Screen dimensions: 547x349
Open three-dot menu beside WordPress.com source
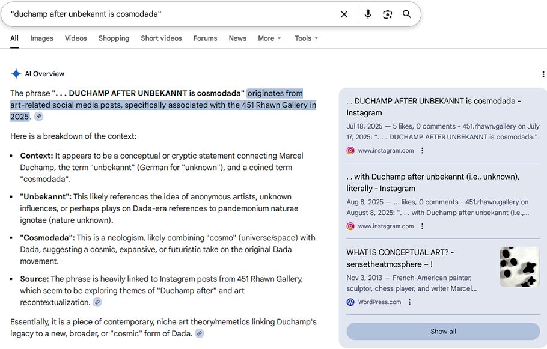(x=409, y=302)
